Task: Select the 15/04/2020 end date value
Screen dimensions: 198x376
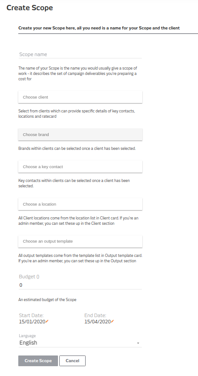Action: click(98, 322)
